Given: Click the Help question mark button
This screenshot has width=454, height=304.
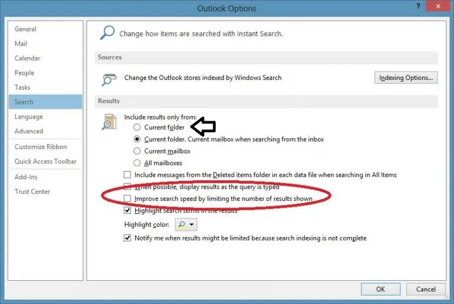Looking at the screenshot, I should click(x=418, y=6).
